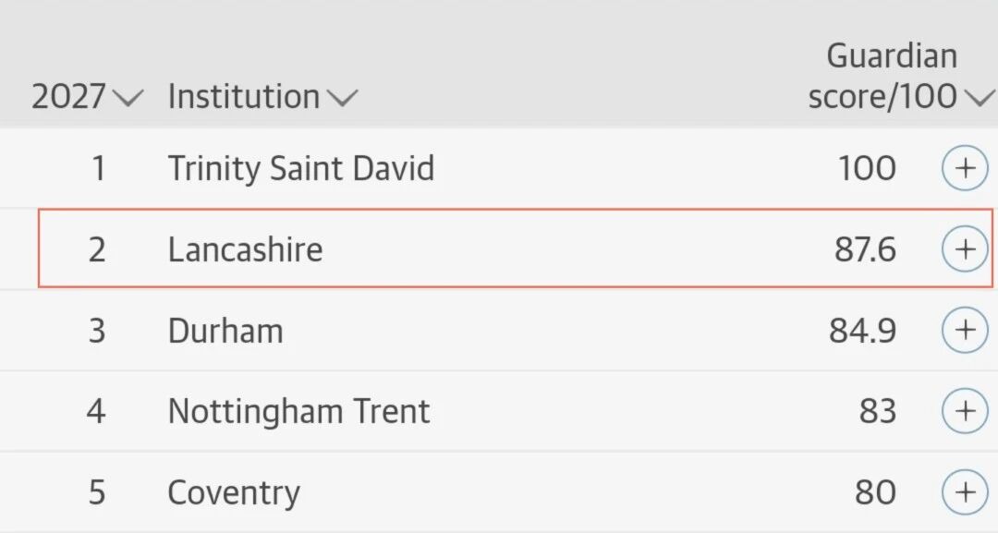Sort by 2027 rank chevron
The image size is (998, 533).
coord(128,98)
